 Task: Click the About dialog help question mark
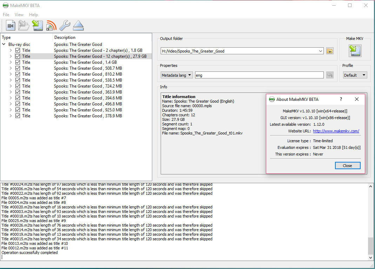click(x=341, y=99)
